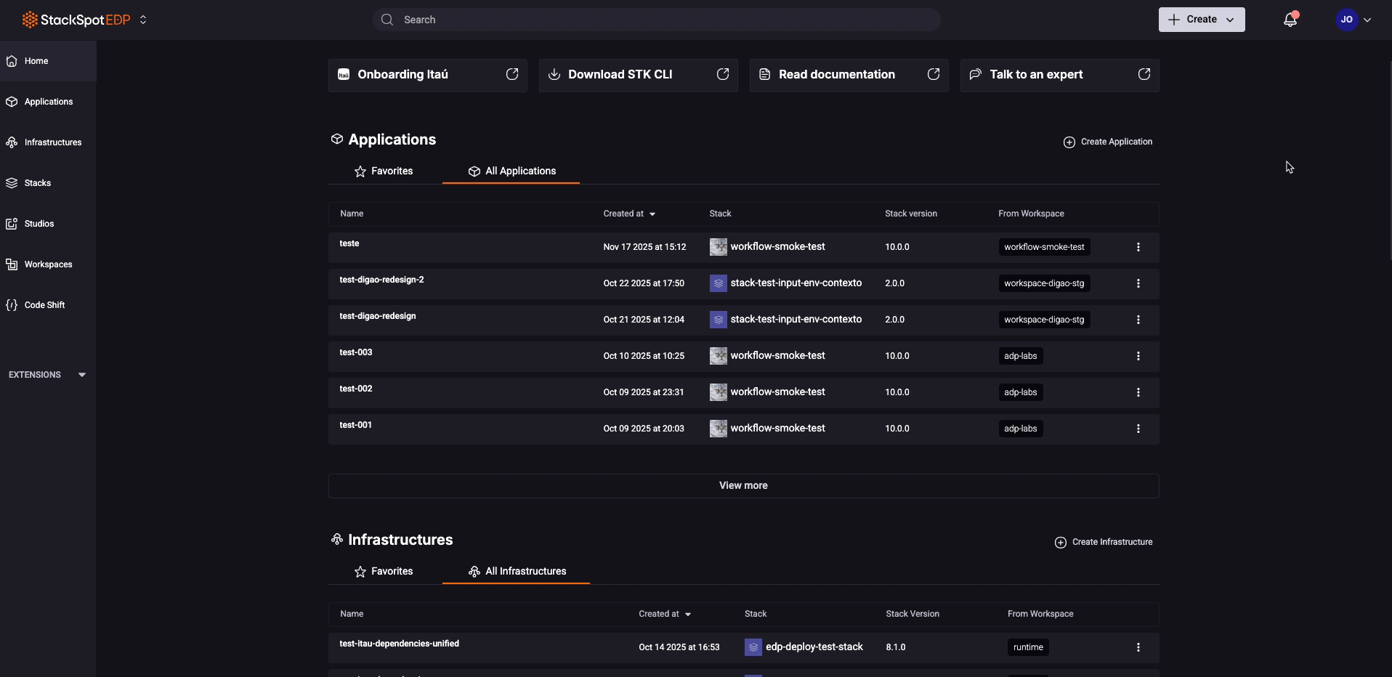Select the All Infrastructures tab

coord(517,572)
